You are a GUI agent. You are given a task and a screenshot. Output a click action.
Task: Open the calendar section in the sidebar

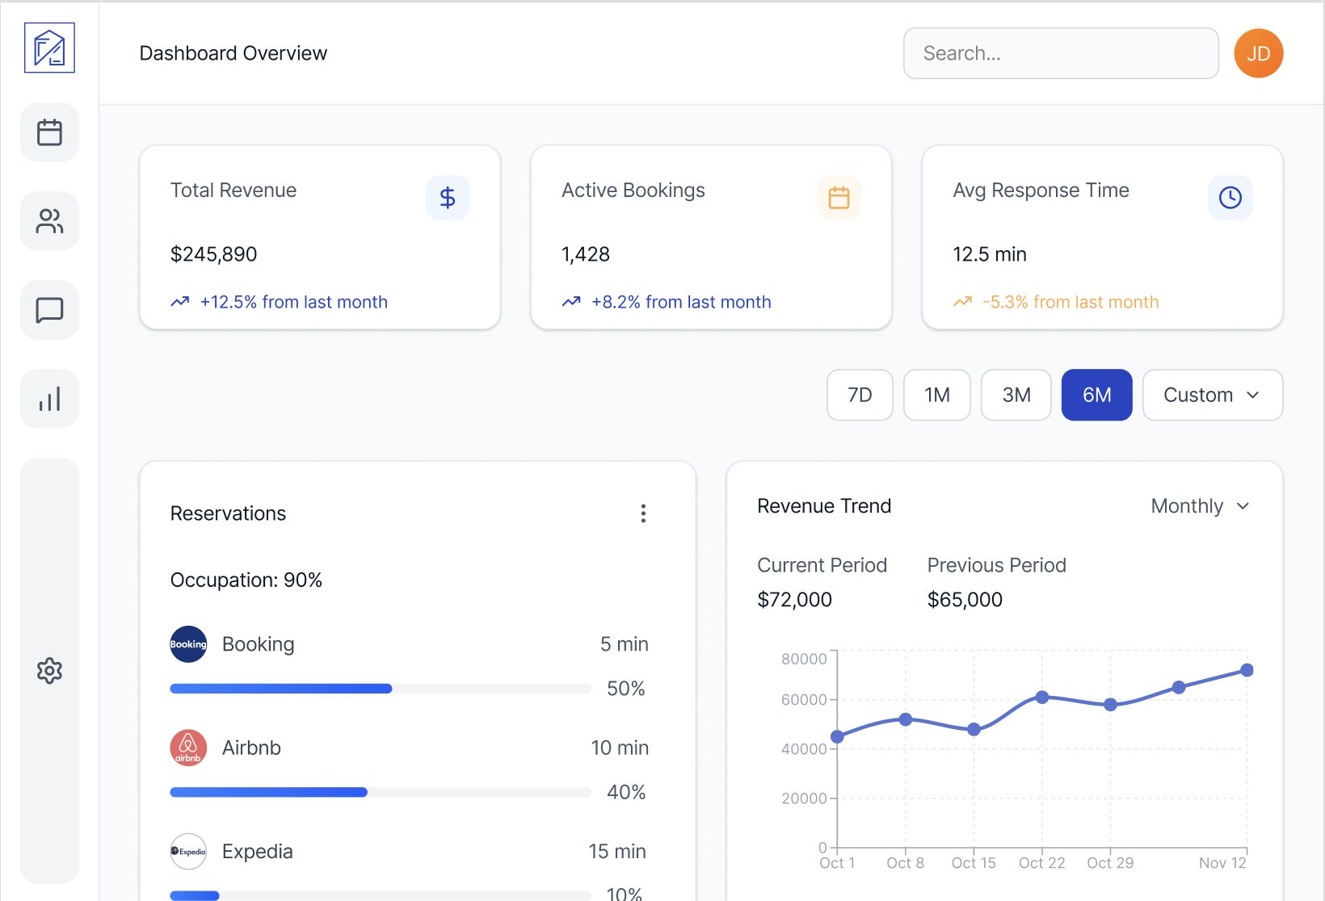(x=49, y=132)
